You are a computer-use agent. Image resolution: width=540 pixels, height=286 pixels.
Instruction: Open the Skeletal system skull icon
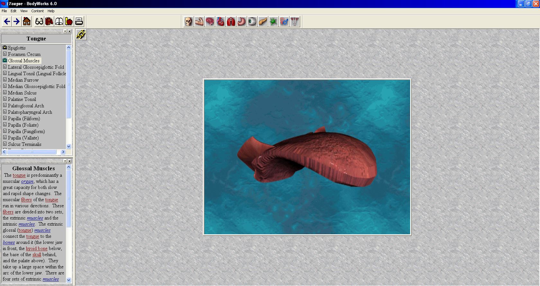189,22
